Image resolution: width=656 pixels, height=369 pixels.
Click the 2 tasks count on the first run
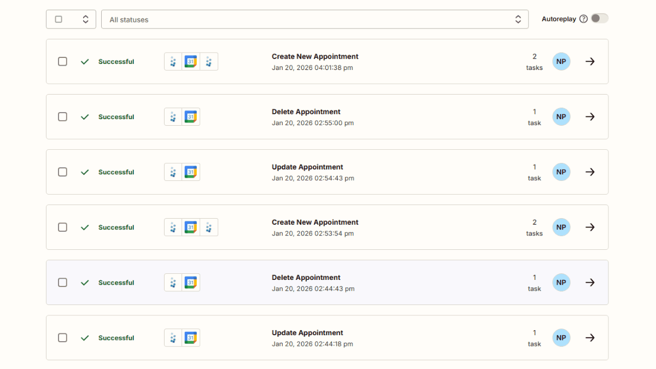(534, 61)
